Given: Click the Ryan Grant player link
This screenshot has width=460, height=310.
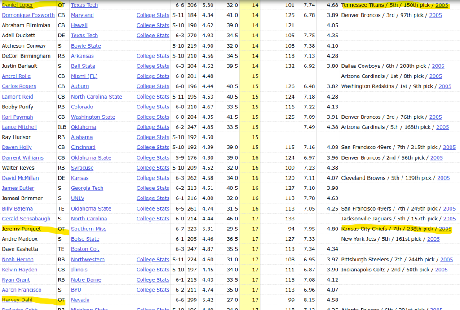Looking at the screenshot, I should (x=16, y=280).
